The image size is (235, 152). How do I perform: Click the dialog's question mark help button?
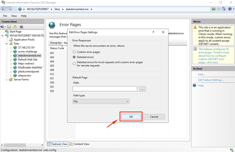pyautogui.click(x=153, y=32)
